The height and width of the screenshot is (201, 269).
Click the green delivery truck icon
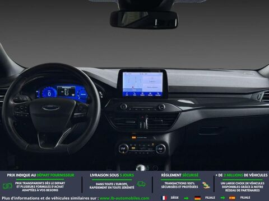pos(141,184)
